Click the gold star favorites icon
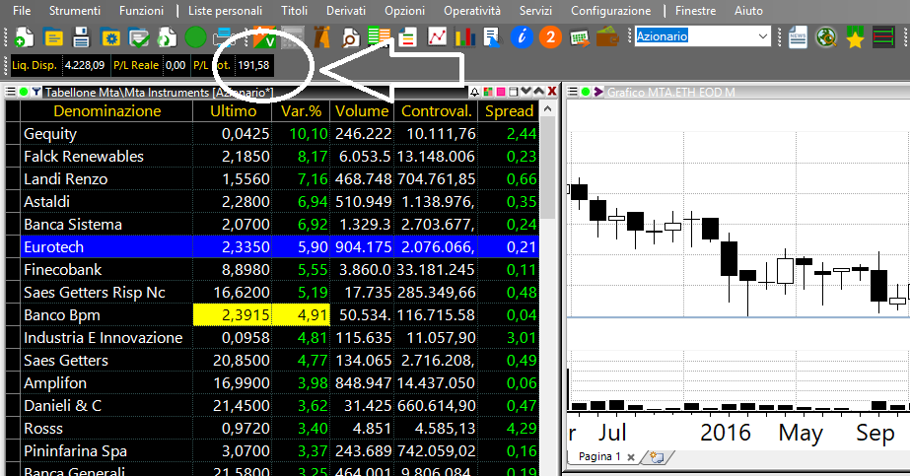The height and width of the screenshot is (476, 910). pos(855,37)
